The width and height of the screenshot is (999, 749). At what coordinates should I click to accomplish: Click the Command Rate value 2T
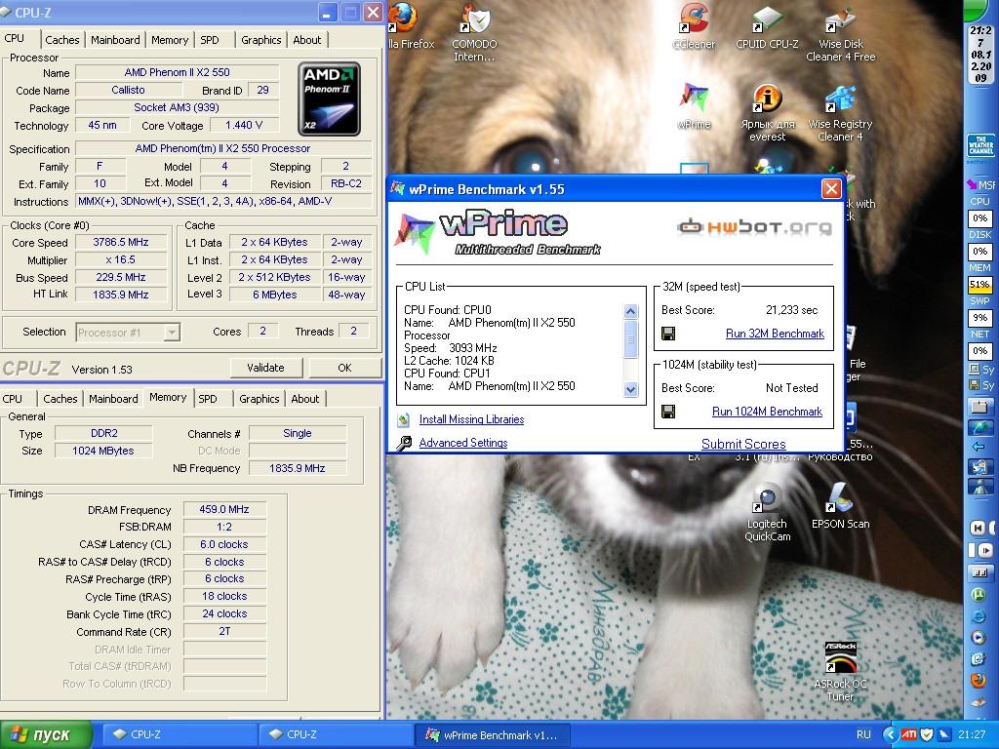point(224,631)
